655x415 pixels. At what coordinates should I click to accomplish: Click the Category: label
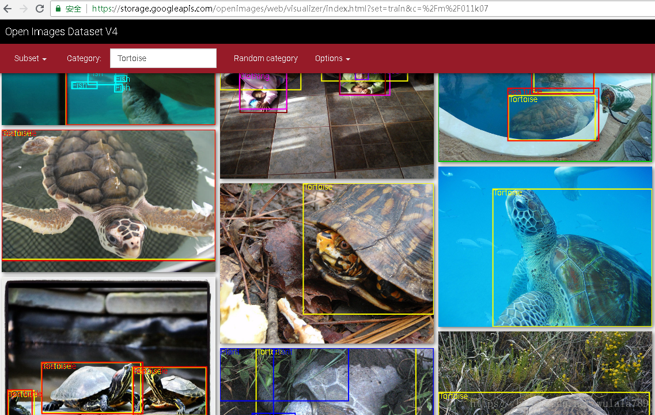[x=84, y=59]
